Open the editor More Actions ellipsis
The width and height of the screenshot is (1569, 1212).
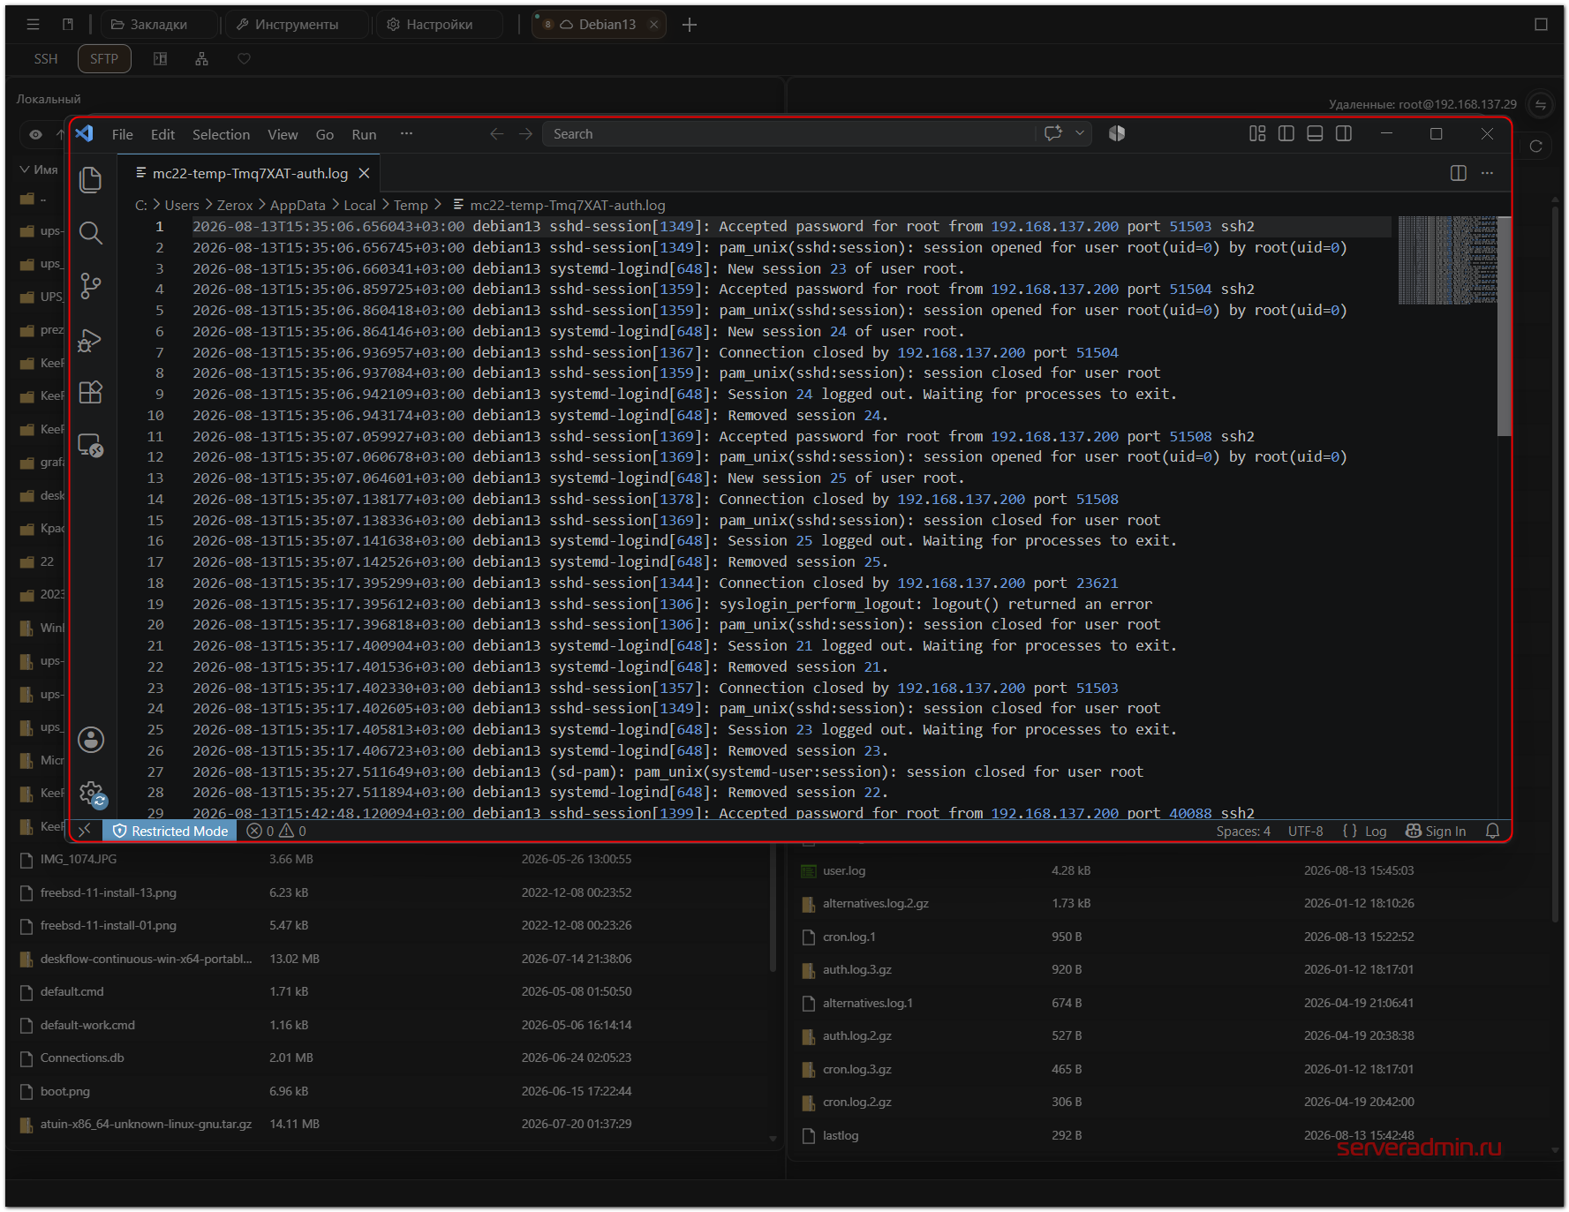coord(1488,173)
